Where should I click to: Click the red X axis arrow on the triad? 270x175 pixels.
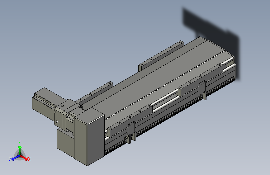[x=24, y=158]
